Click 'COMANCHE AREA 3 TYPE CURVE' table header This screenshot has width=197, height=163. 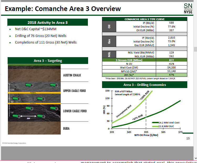(x=145, y=19)
